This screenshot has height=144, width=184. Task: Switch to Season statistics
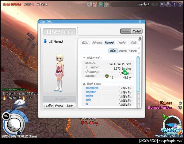pos(126,31)
